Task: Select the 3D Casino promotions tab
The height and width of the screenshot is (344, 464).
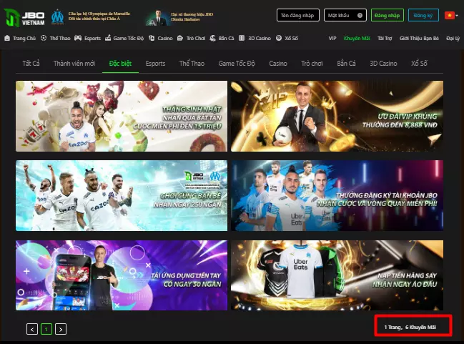Action: tap(383, 64)
